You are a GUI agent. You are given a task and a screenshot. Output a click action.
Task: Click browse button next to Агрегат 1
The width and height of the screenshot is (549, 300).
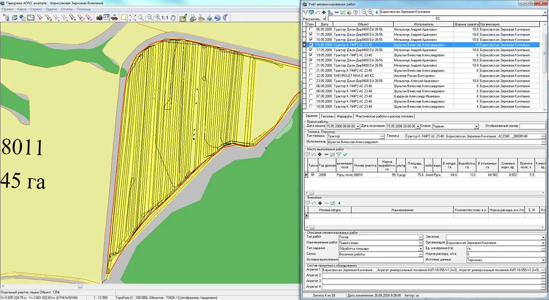click(543, 270)
